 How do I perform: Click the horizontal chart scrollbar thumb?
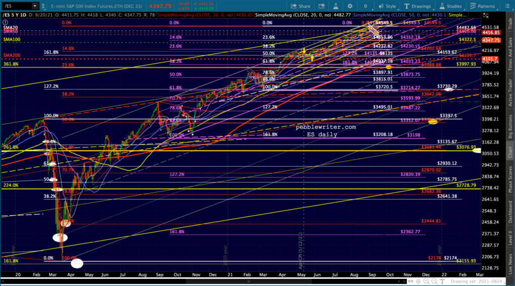[248, 281]
